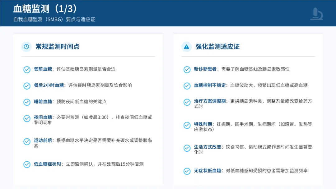The height and width of the screenshot is (189, 336).
Task: Click the bold label 低血糖症状时
Action: tap(47, 164)
